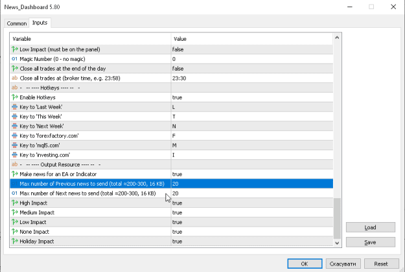The width and height of the screenshot is (405, 272).
Task: Click the Value column header
Action: tap(252, 39)
